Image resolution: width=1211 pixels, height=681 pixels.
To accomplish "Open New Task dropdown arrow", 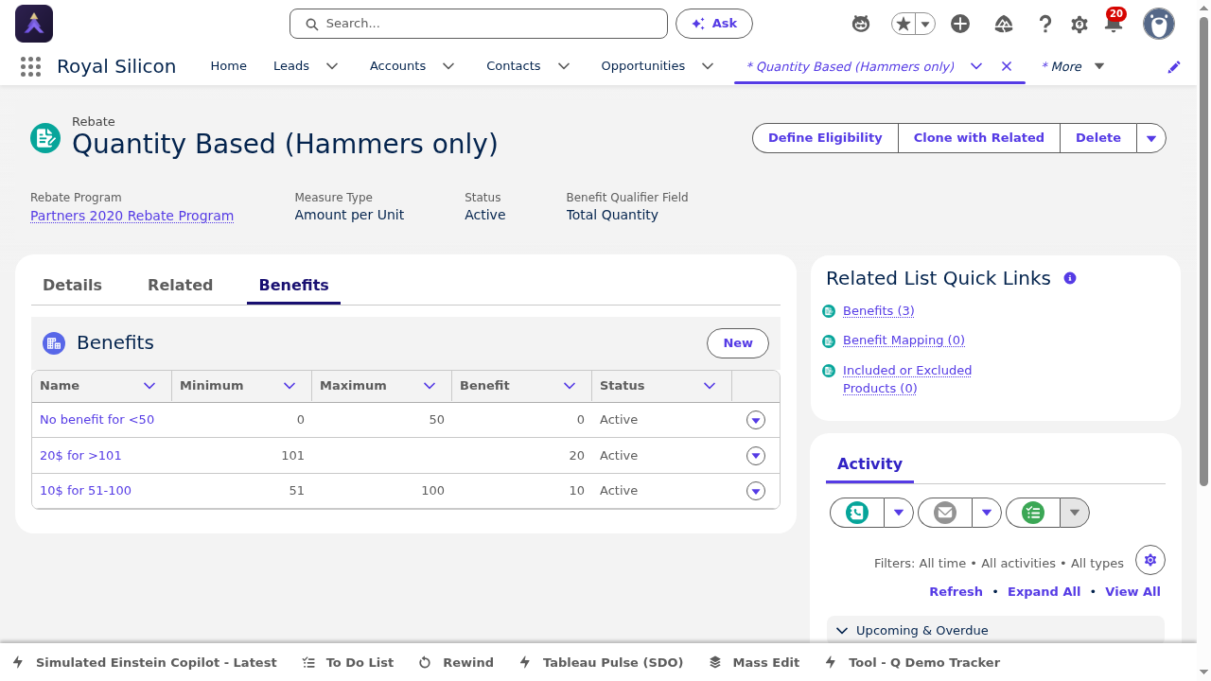I will pos(1075,513).
